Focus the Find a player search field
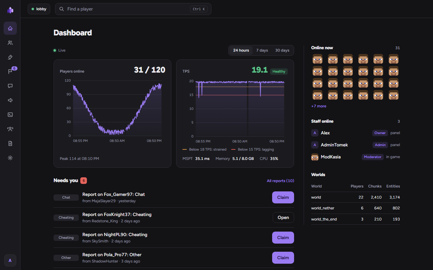 coord(133,9)
